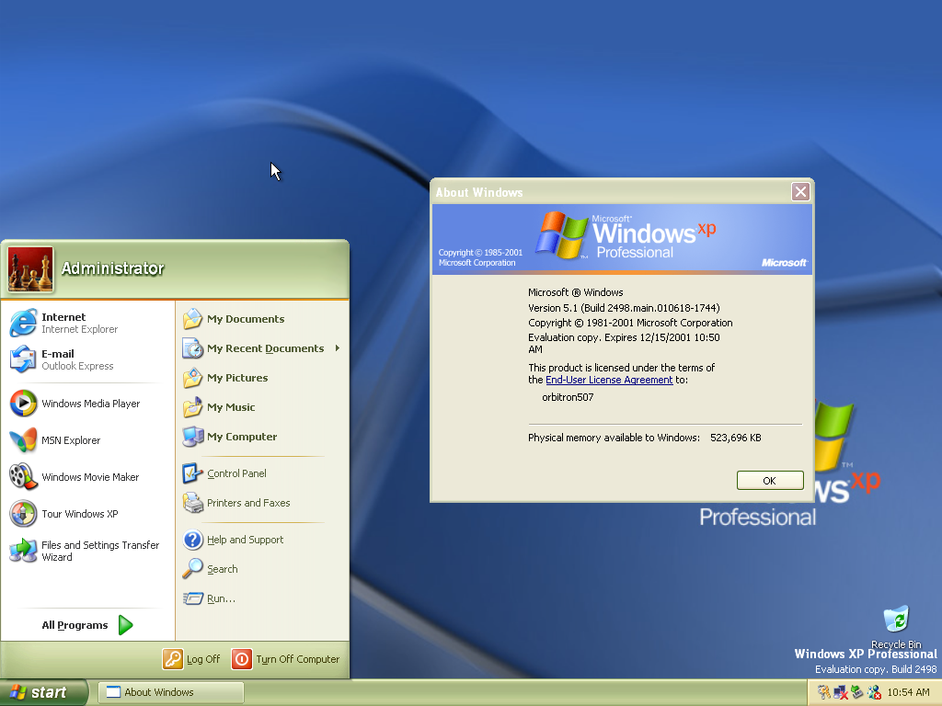Open Files and Settings Transfer Wizard
The height and width of the screenshot is (706, 942).
[87, 551]
